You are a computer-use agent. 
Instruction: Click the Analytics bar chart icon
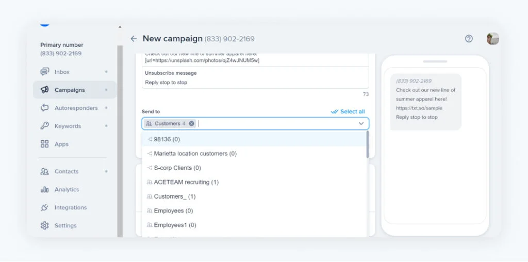coord(45,189)
